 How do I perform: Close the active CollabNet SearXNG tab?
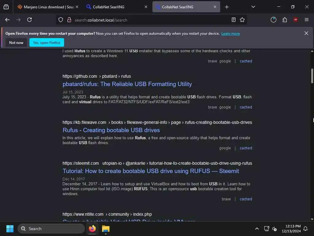(x=215, y=7)
